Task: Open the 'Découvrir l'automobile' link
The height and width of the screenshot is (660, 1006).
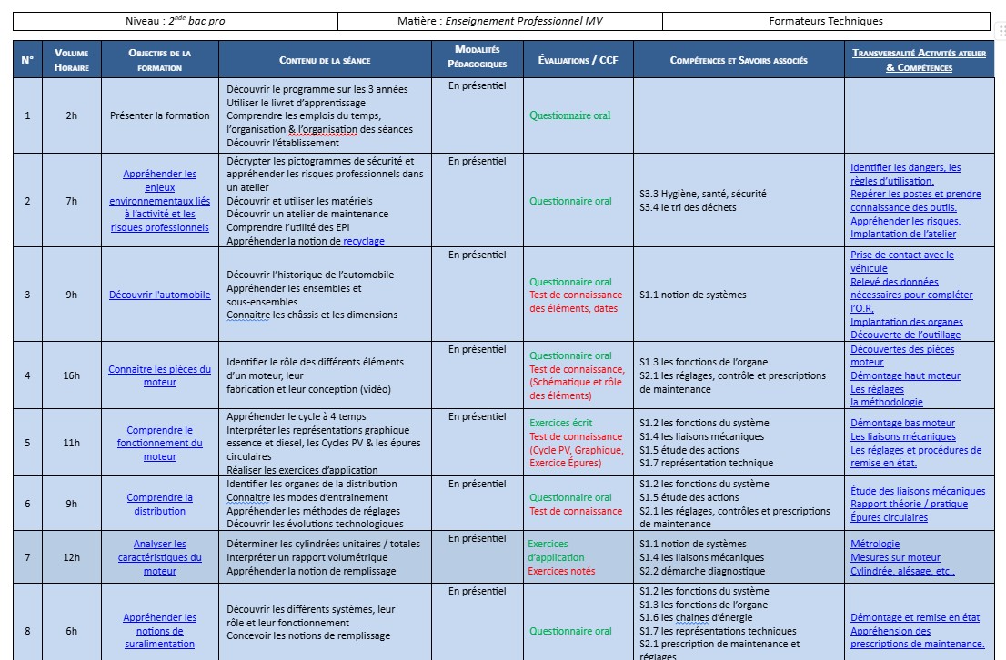Action: [159, 295]
